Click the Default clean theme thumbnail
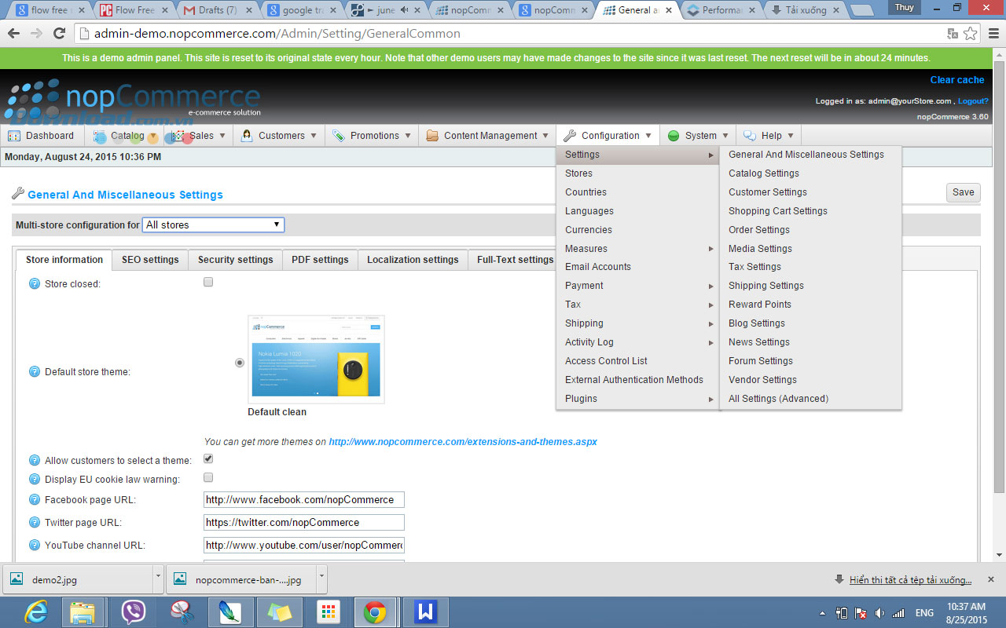Image resolution: width=1006 pixels, height=628 pixels. click(x=316, y=360)
